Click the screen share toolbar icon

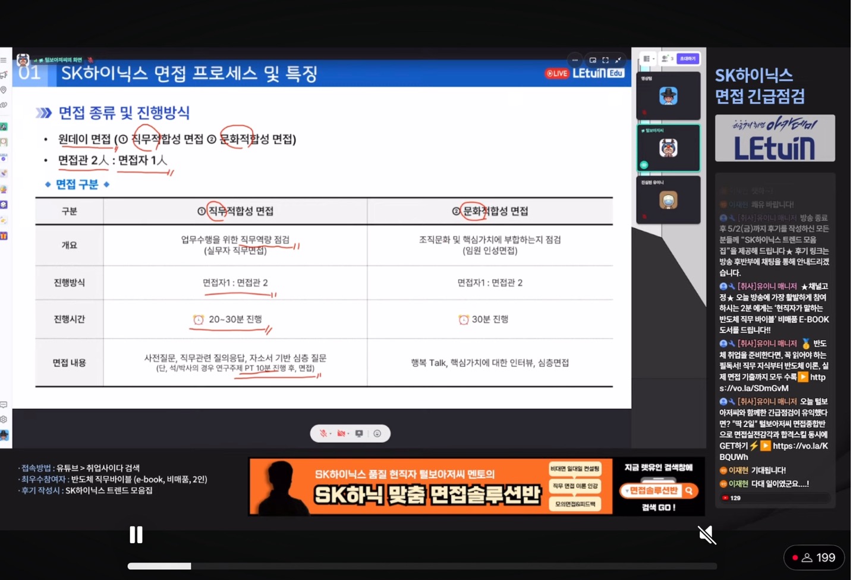tap(359, 434)
